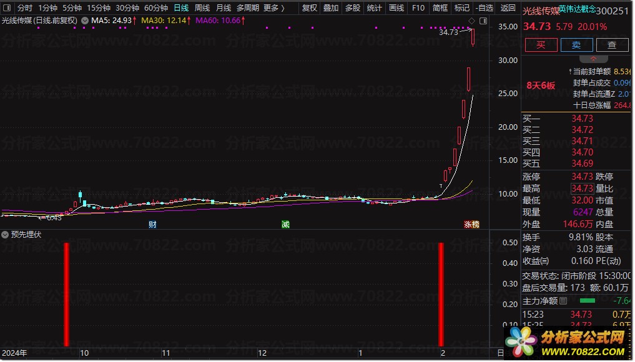Click the 现量 6247 value
The width and height of the screenshot is (635, 362).
tap(583, 212)
